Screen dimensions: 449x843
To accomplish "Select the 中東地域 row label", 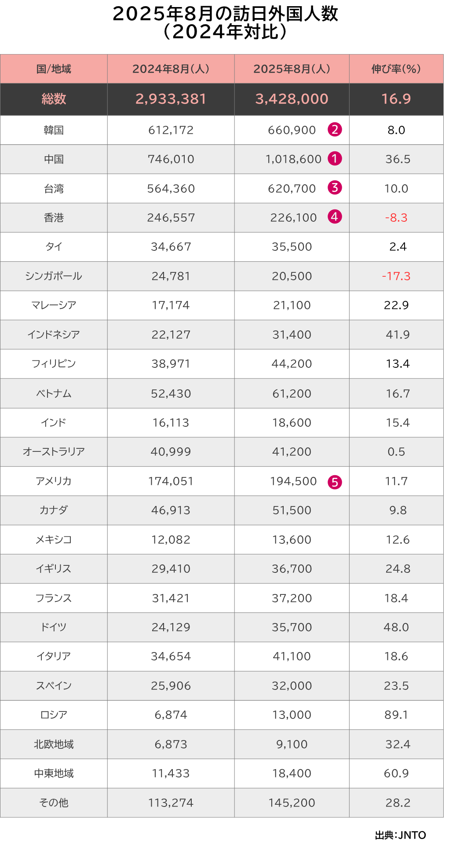I will (54, 773).
